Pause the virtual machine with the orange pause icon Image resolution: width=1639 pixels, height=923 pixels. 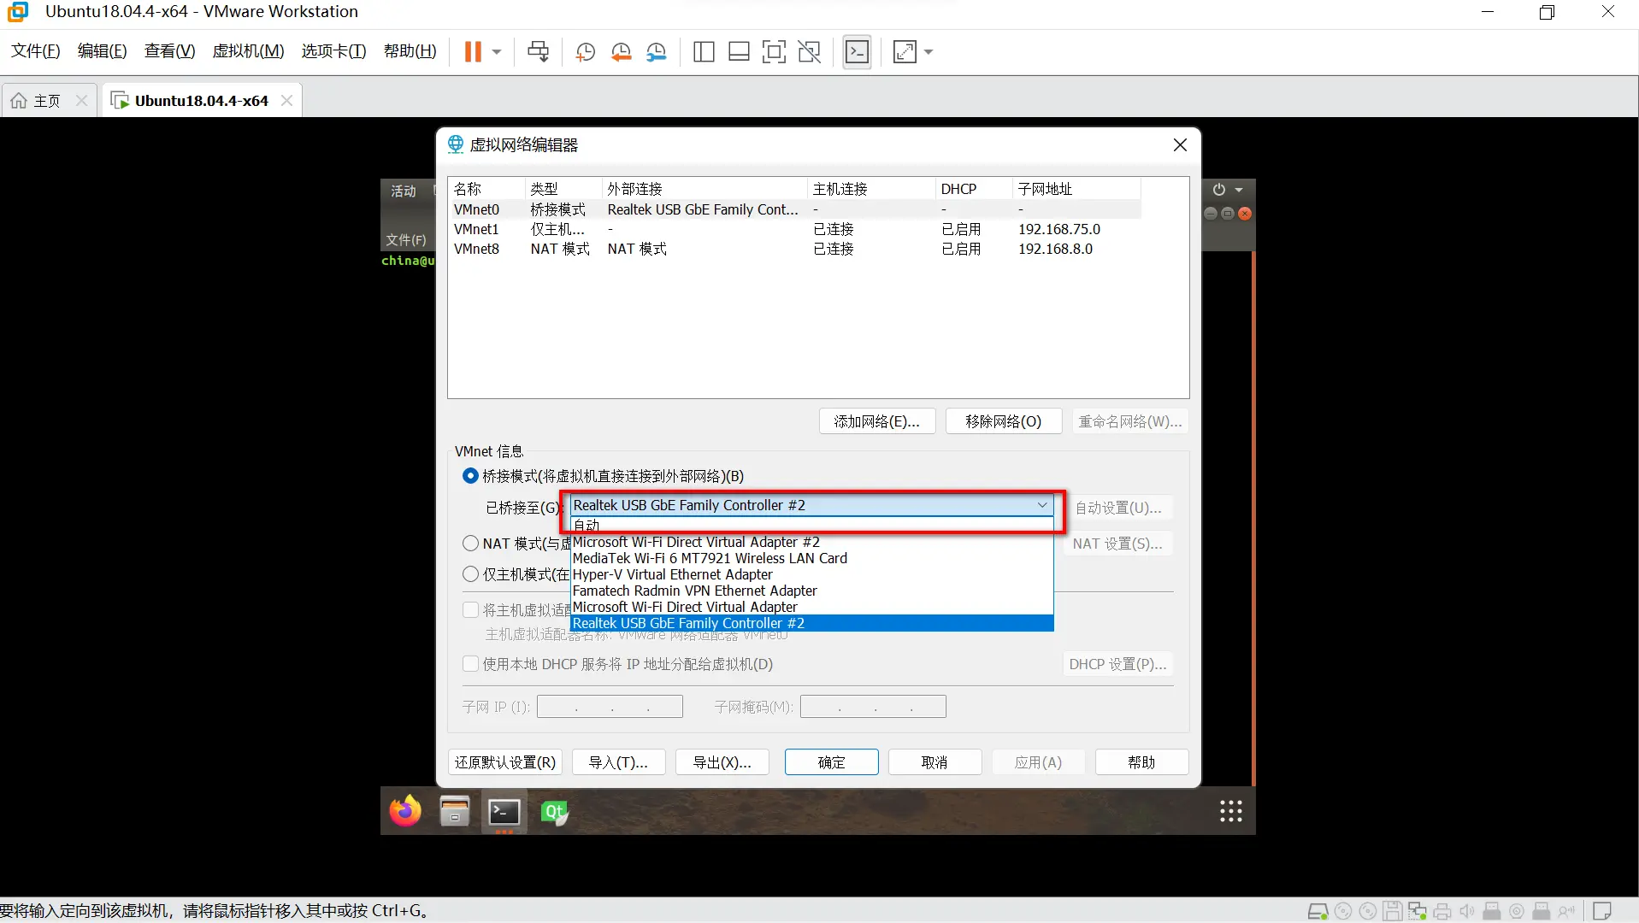click(473, 52)
